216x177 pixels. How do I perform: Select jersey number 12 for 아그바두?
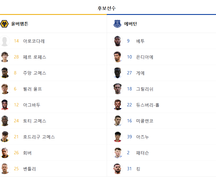coord(16,105)
